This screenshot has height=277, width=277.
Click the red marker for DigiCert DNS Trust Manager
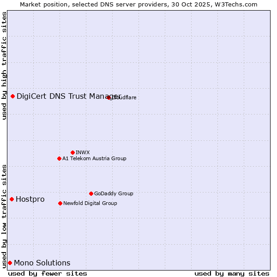[x=12, y=96]
